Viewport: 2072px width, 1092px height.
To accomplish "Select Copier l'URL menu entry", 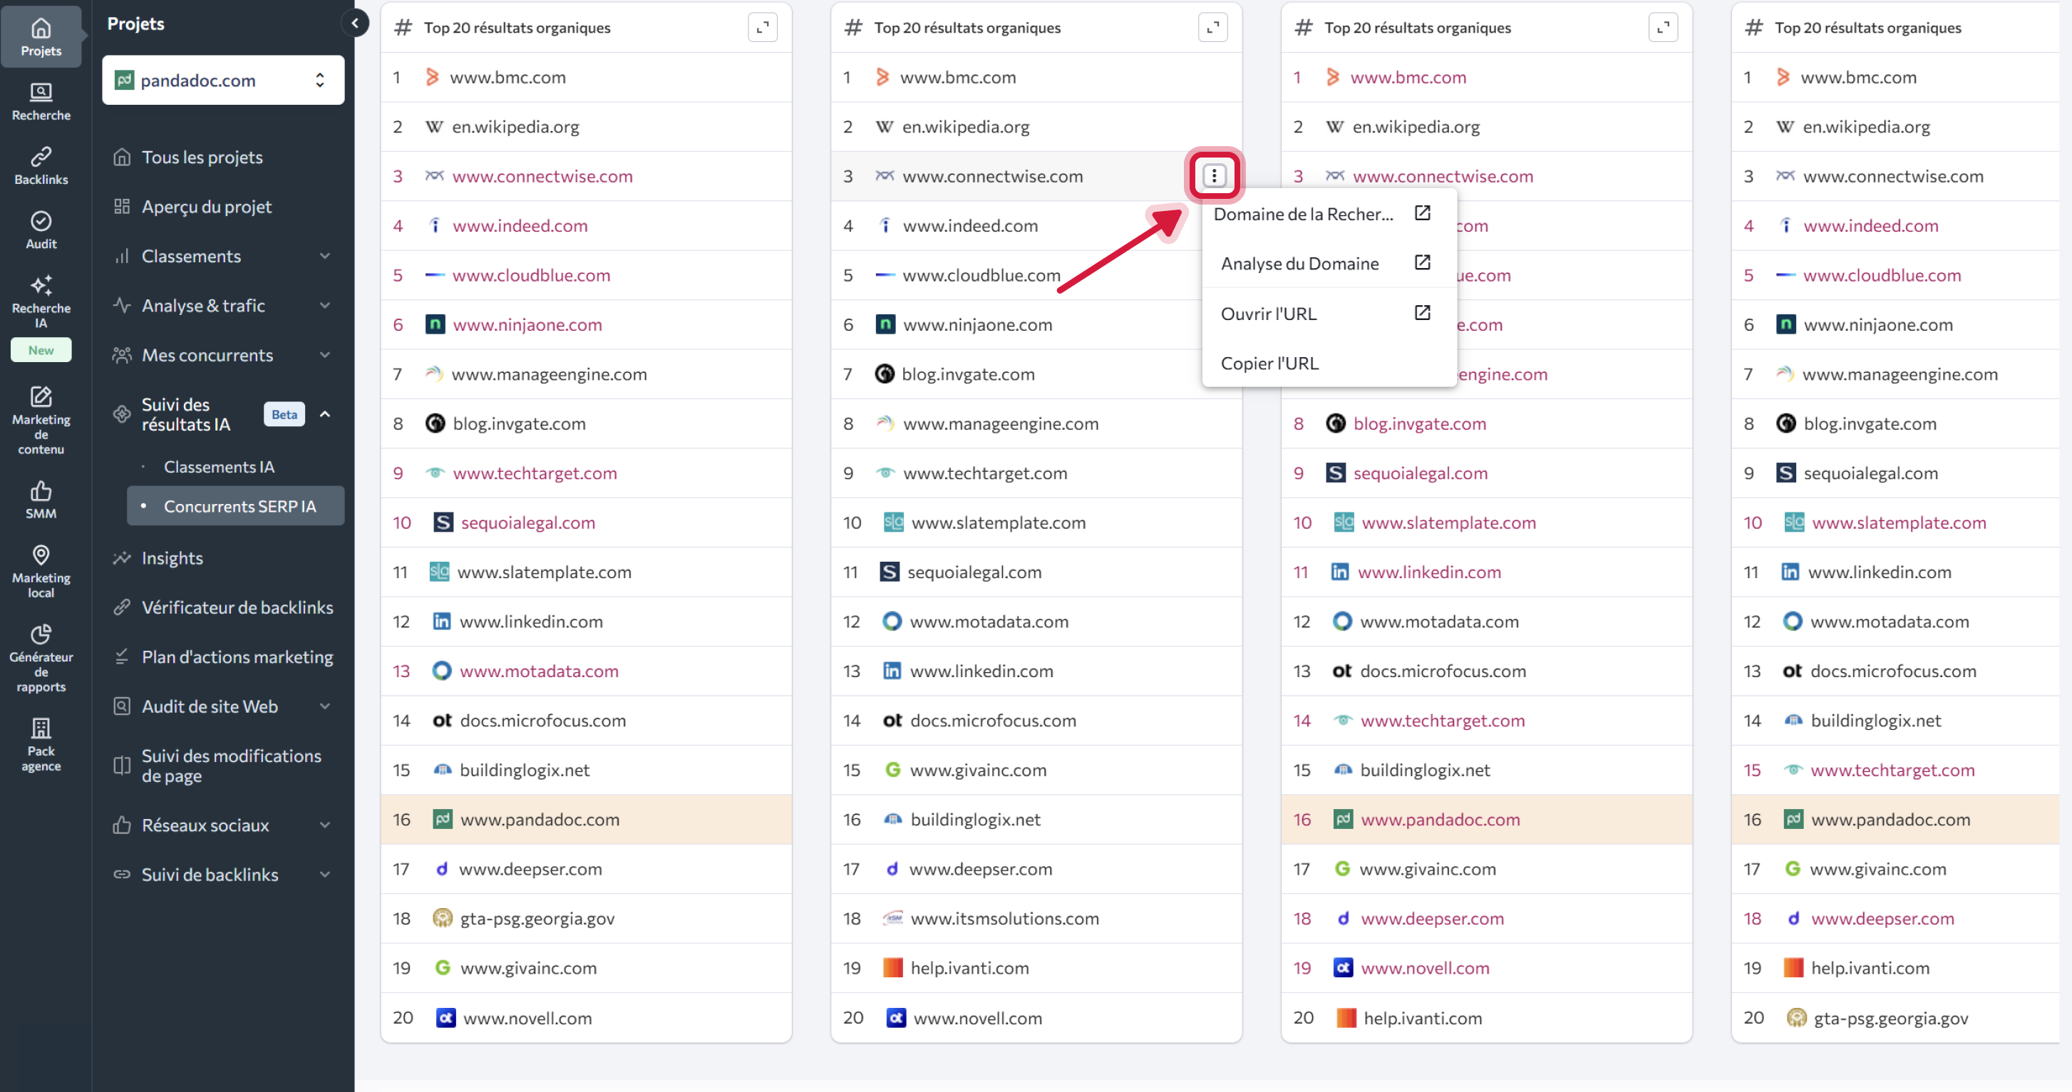I will click(1329, 364).
